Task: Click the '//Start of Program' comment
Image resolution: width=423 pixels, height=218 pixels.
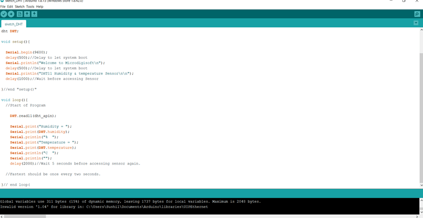Action: [25, 105]
